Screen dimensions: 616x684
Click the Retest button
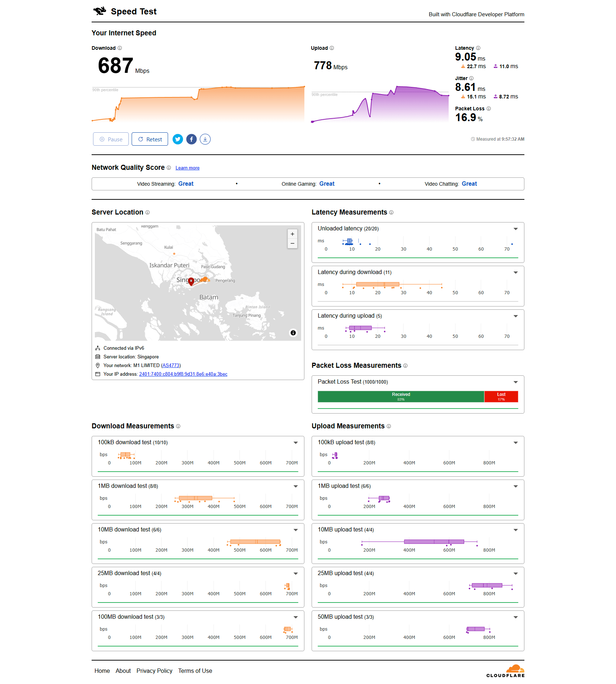tap(150, 139)
